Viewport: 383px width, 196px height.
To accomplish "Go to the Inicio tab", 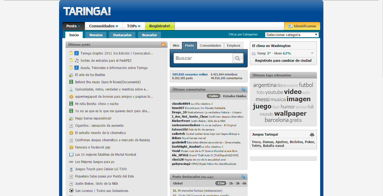I will click(74, 35).
